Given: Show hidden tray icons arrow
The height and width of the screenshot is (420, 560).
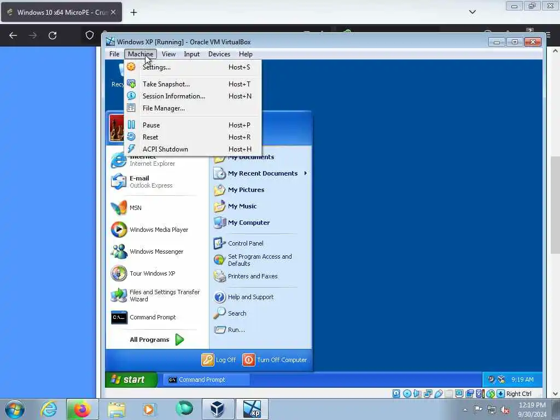Looking at the screenshot, I should point(465,410).
